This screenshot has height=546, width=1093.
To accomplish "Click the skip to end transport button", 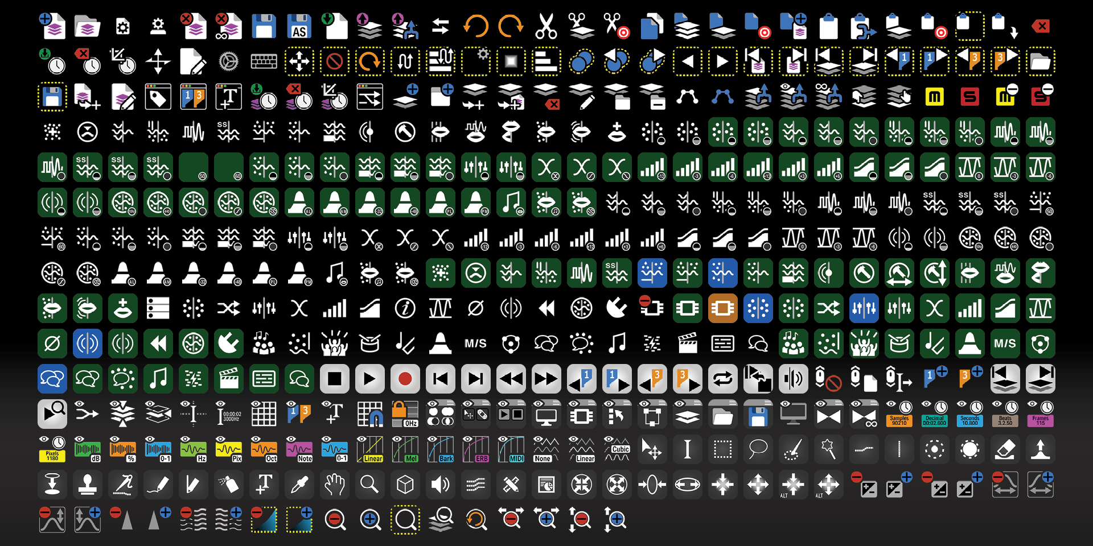I will tap(476, 379).
